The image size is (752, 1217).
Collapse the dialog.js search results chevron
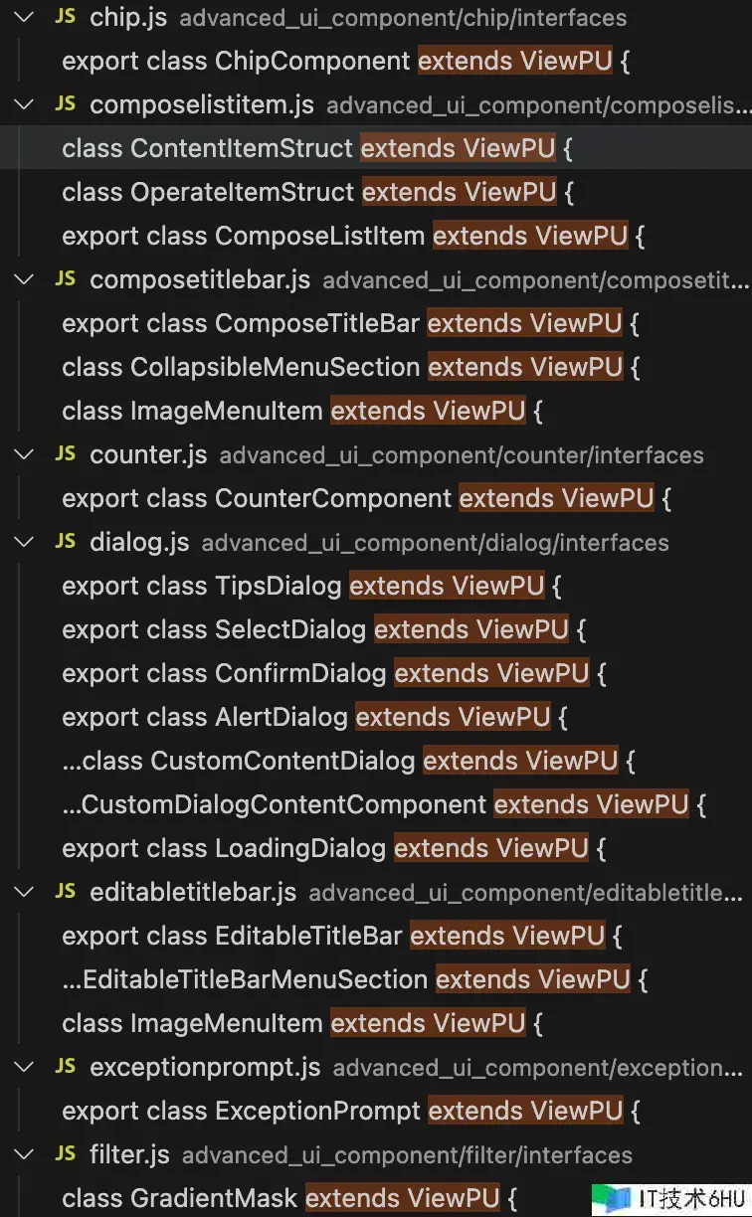[x=23, y=542]
